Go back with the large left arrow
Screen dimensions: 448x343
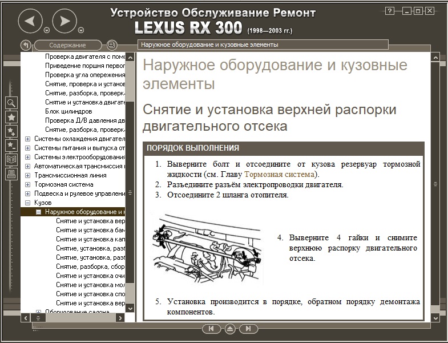point(30,21)
